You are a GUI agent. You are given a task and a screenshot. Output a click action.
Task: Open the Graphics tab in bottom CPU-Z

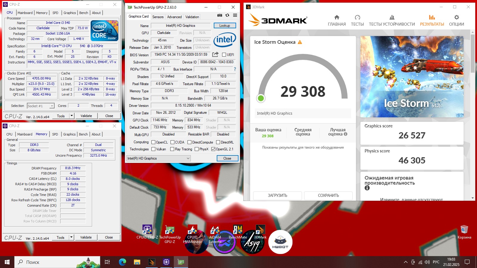(x=69, y=134)
